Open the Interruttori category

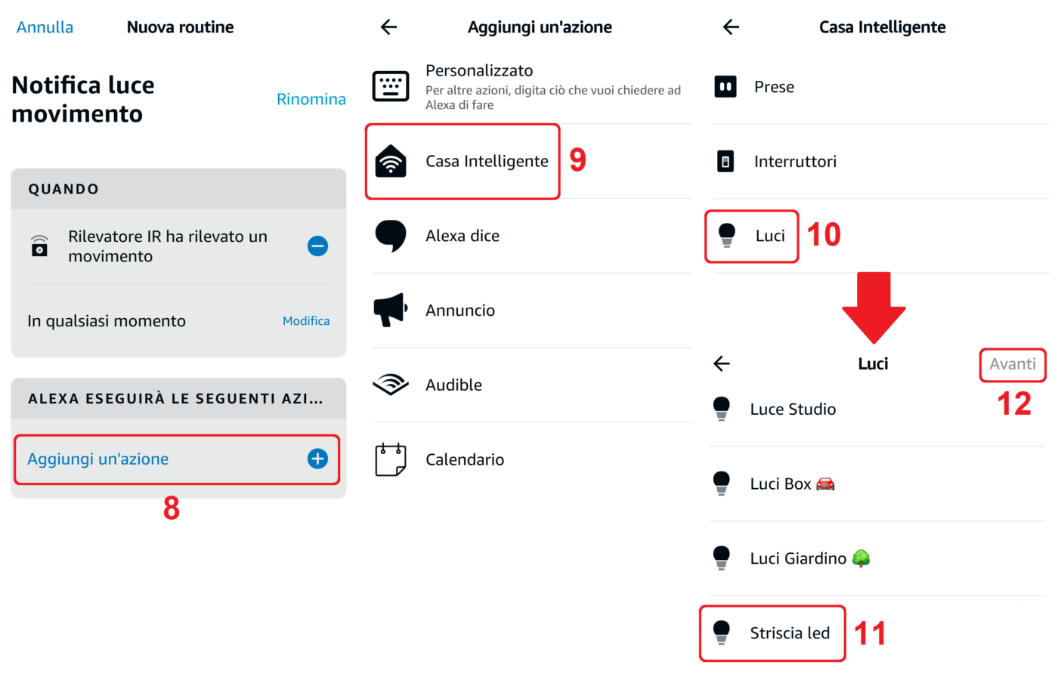pyautogui.click(x=794, y=161)
